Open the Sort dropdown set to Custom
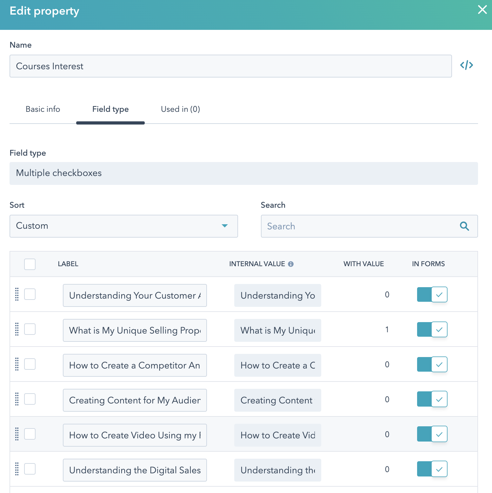The height and width of the screenshot is (493, 492). (x=124, y=226)
